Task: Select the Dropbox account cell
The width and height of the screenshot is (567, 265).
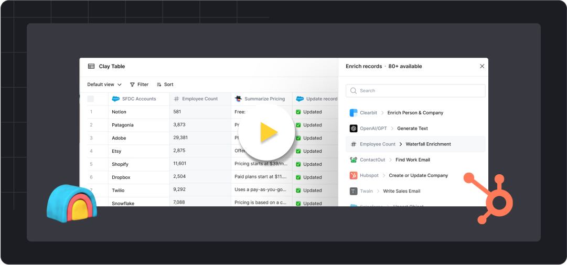Action: pyautogui.click(x=138, y=177)
